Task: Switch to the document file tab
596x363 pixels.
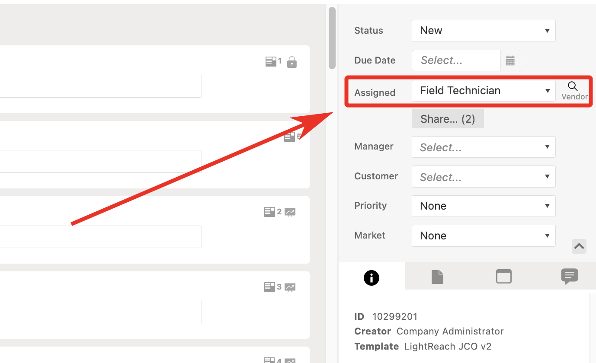Action: pyautogui.click(x=437, y=277)
